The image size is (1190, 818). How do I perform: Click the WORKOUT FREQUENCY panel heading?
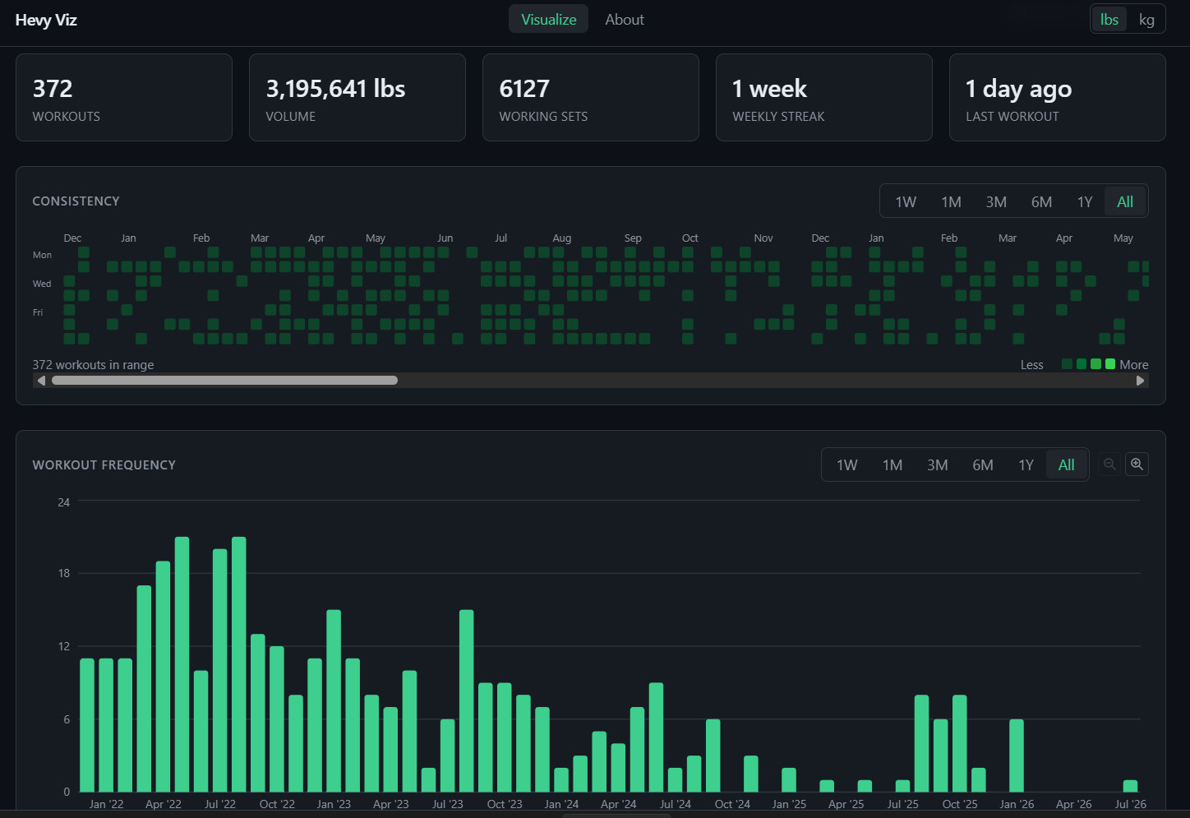point(104,465)
